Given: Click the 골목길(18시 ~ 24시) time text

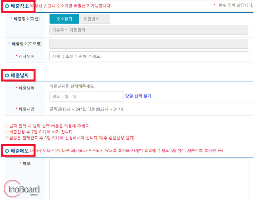Looking at the screenshot, I should (67, 109).
